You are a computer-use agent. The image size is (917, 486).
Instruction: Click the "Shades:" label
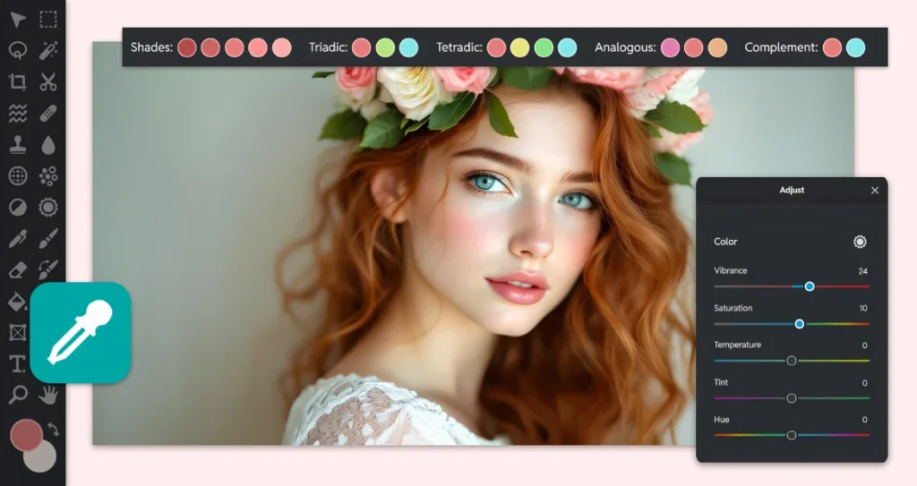click(151, 47)
